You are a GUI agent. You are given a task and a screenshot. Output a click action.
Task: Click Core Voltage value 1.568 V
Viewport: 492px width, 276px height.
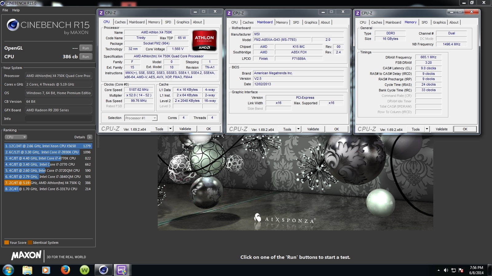[178, 49]
